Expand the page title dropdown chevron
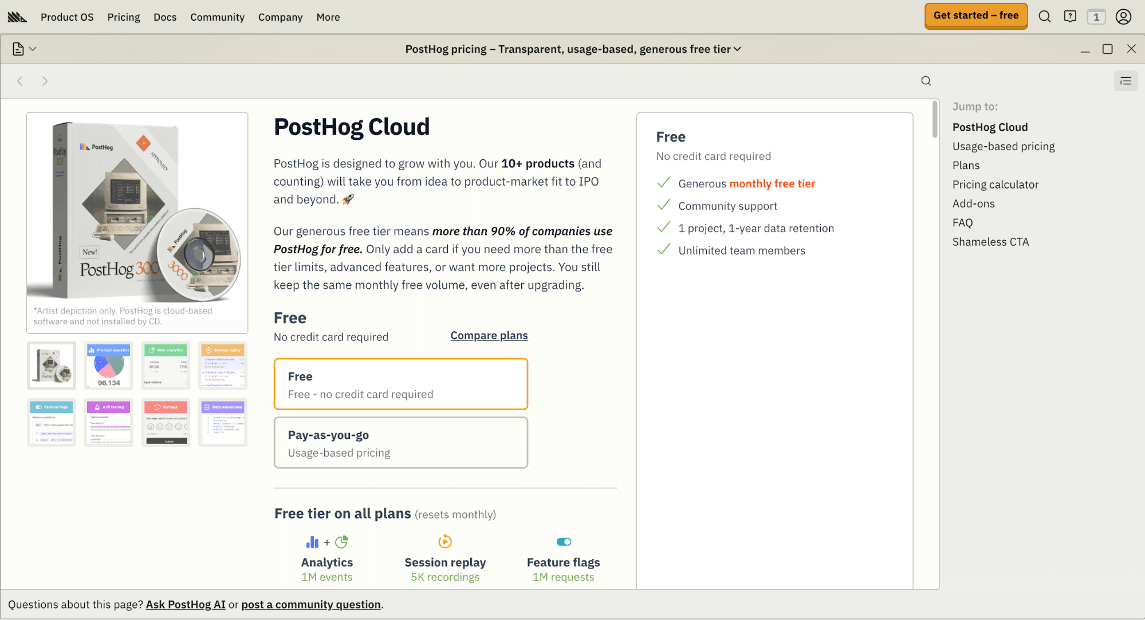The height and width of the screenshot is (620, 1145). [x=738, y=49]
